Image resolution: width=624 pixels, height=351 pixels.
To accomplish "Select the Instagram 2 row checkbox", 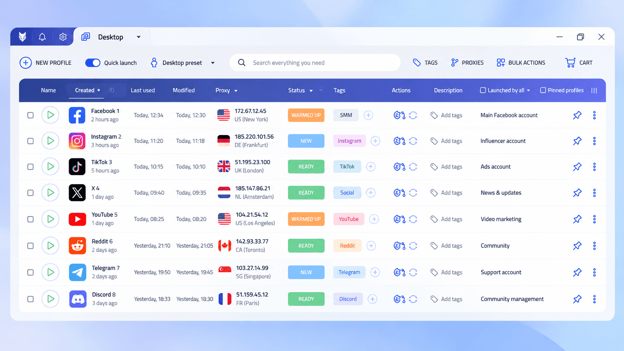I will point(31,141).
